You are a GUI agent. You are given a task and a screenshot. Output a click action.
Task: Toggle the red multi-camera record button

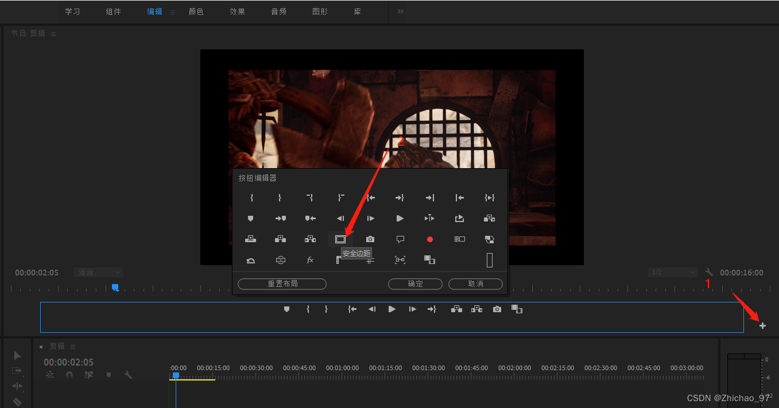[430, 239]
